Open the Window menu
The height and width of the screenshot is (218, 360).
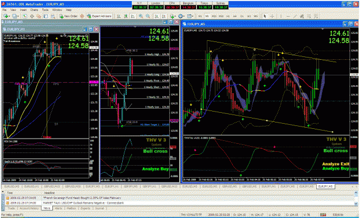[57, 10]
